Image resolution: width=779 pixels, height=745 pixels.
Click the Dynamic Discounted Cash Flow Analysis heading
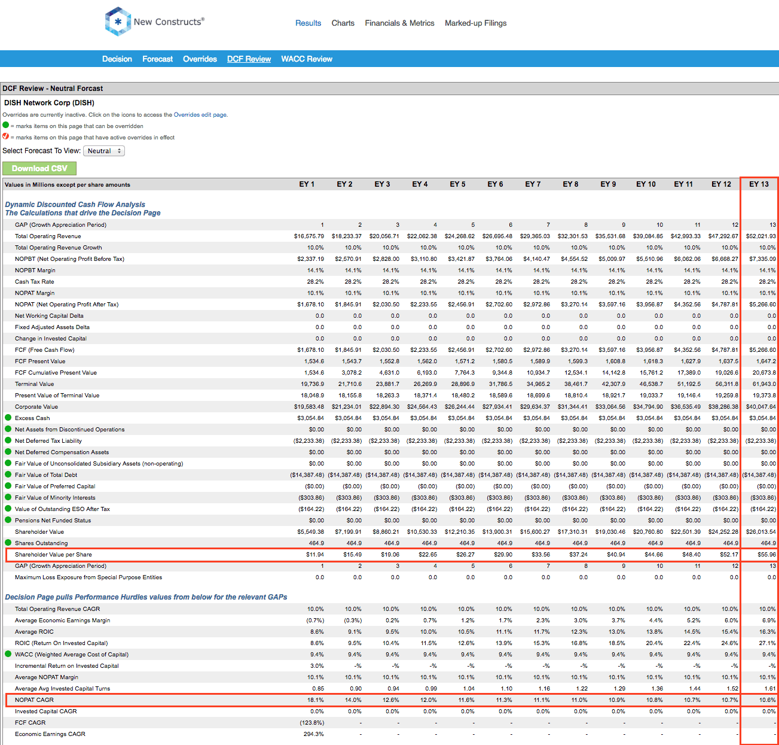[75, 205]
